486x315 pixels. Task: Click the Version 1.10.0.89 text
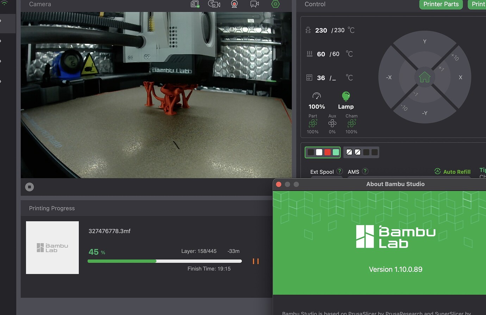(x=395, y=269)
